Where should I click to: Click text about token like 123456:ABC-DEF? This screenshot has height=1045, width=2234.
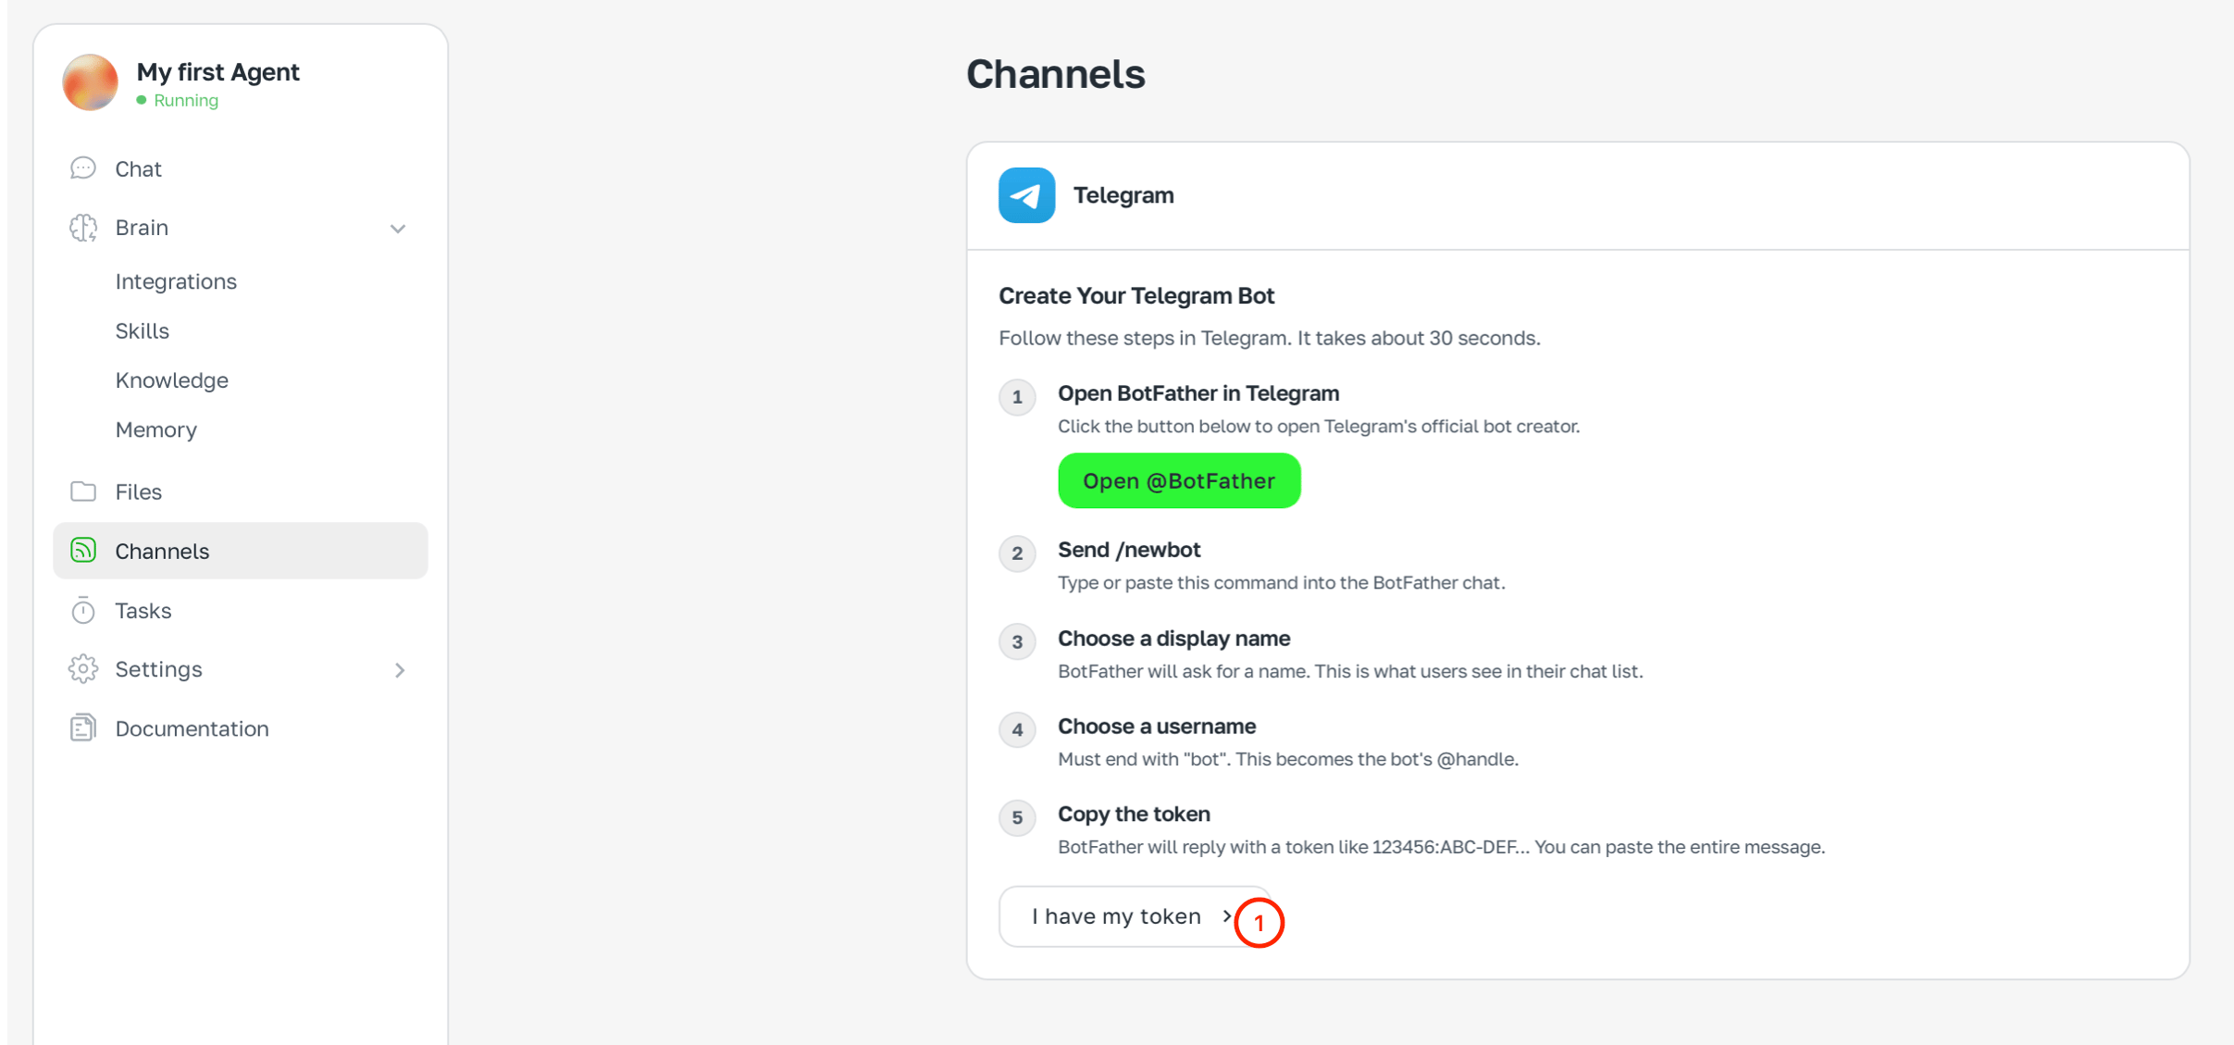click(x=1441, y=848)
